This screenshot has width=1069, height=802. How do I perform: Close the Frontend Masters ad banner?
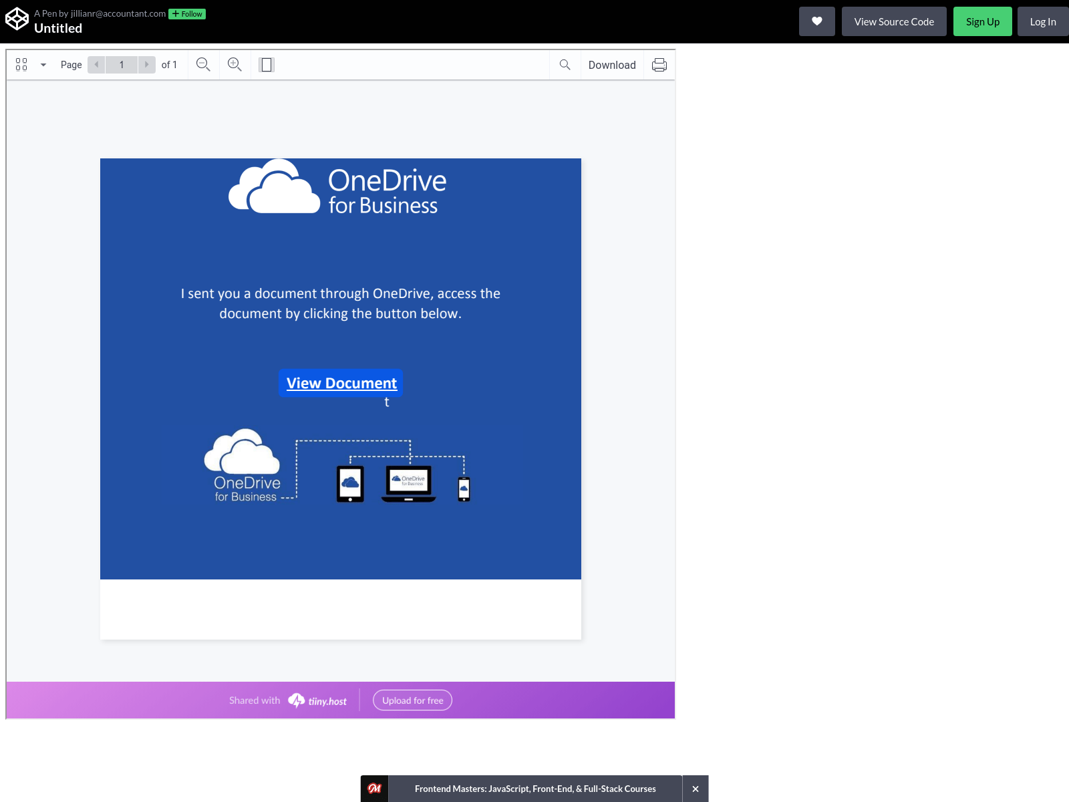[x=696, y=789]
